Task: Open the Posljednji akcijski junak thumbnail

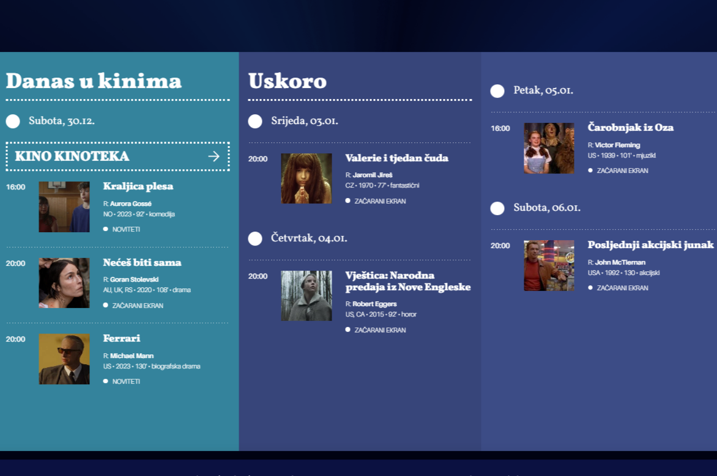Action: click(x=549, y=265)
